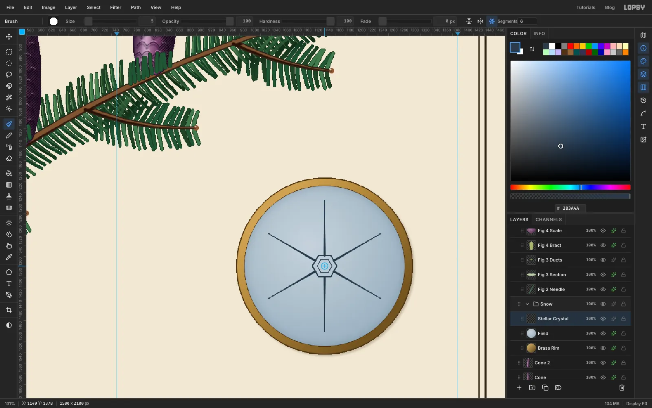Toggle radial symmetry snowflake button
The width and height of the screenshot is (652, 408).
click(492, 21)
